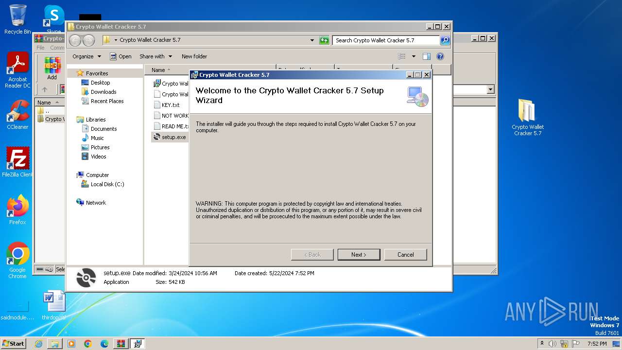Open FileZilla Client desktop icon

(17, 162)
